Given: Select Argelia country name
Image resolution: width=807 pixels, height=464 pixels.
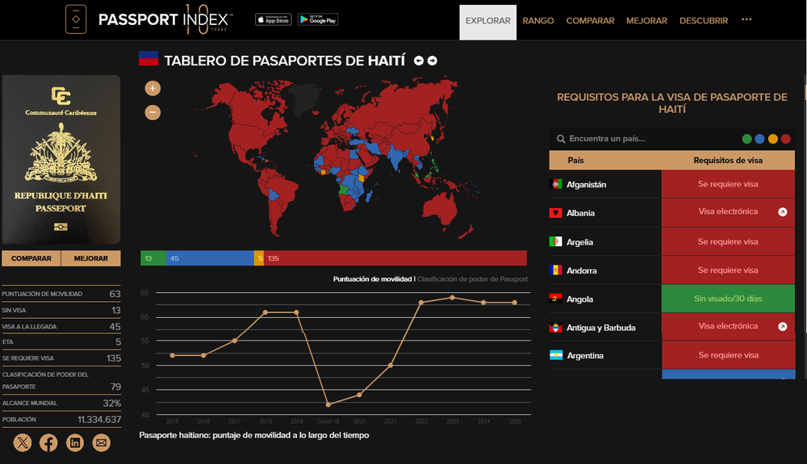Looking at the screenshot, I should coord(579,242).
